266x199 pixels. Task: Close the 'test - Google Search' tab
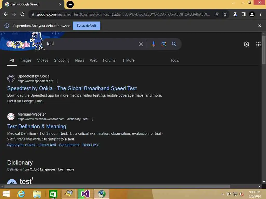click(x=60, y=4)
